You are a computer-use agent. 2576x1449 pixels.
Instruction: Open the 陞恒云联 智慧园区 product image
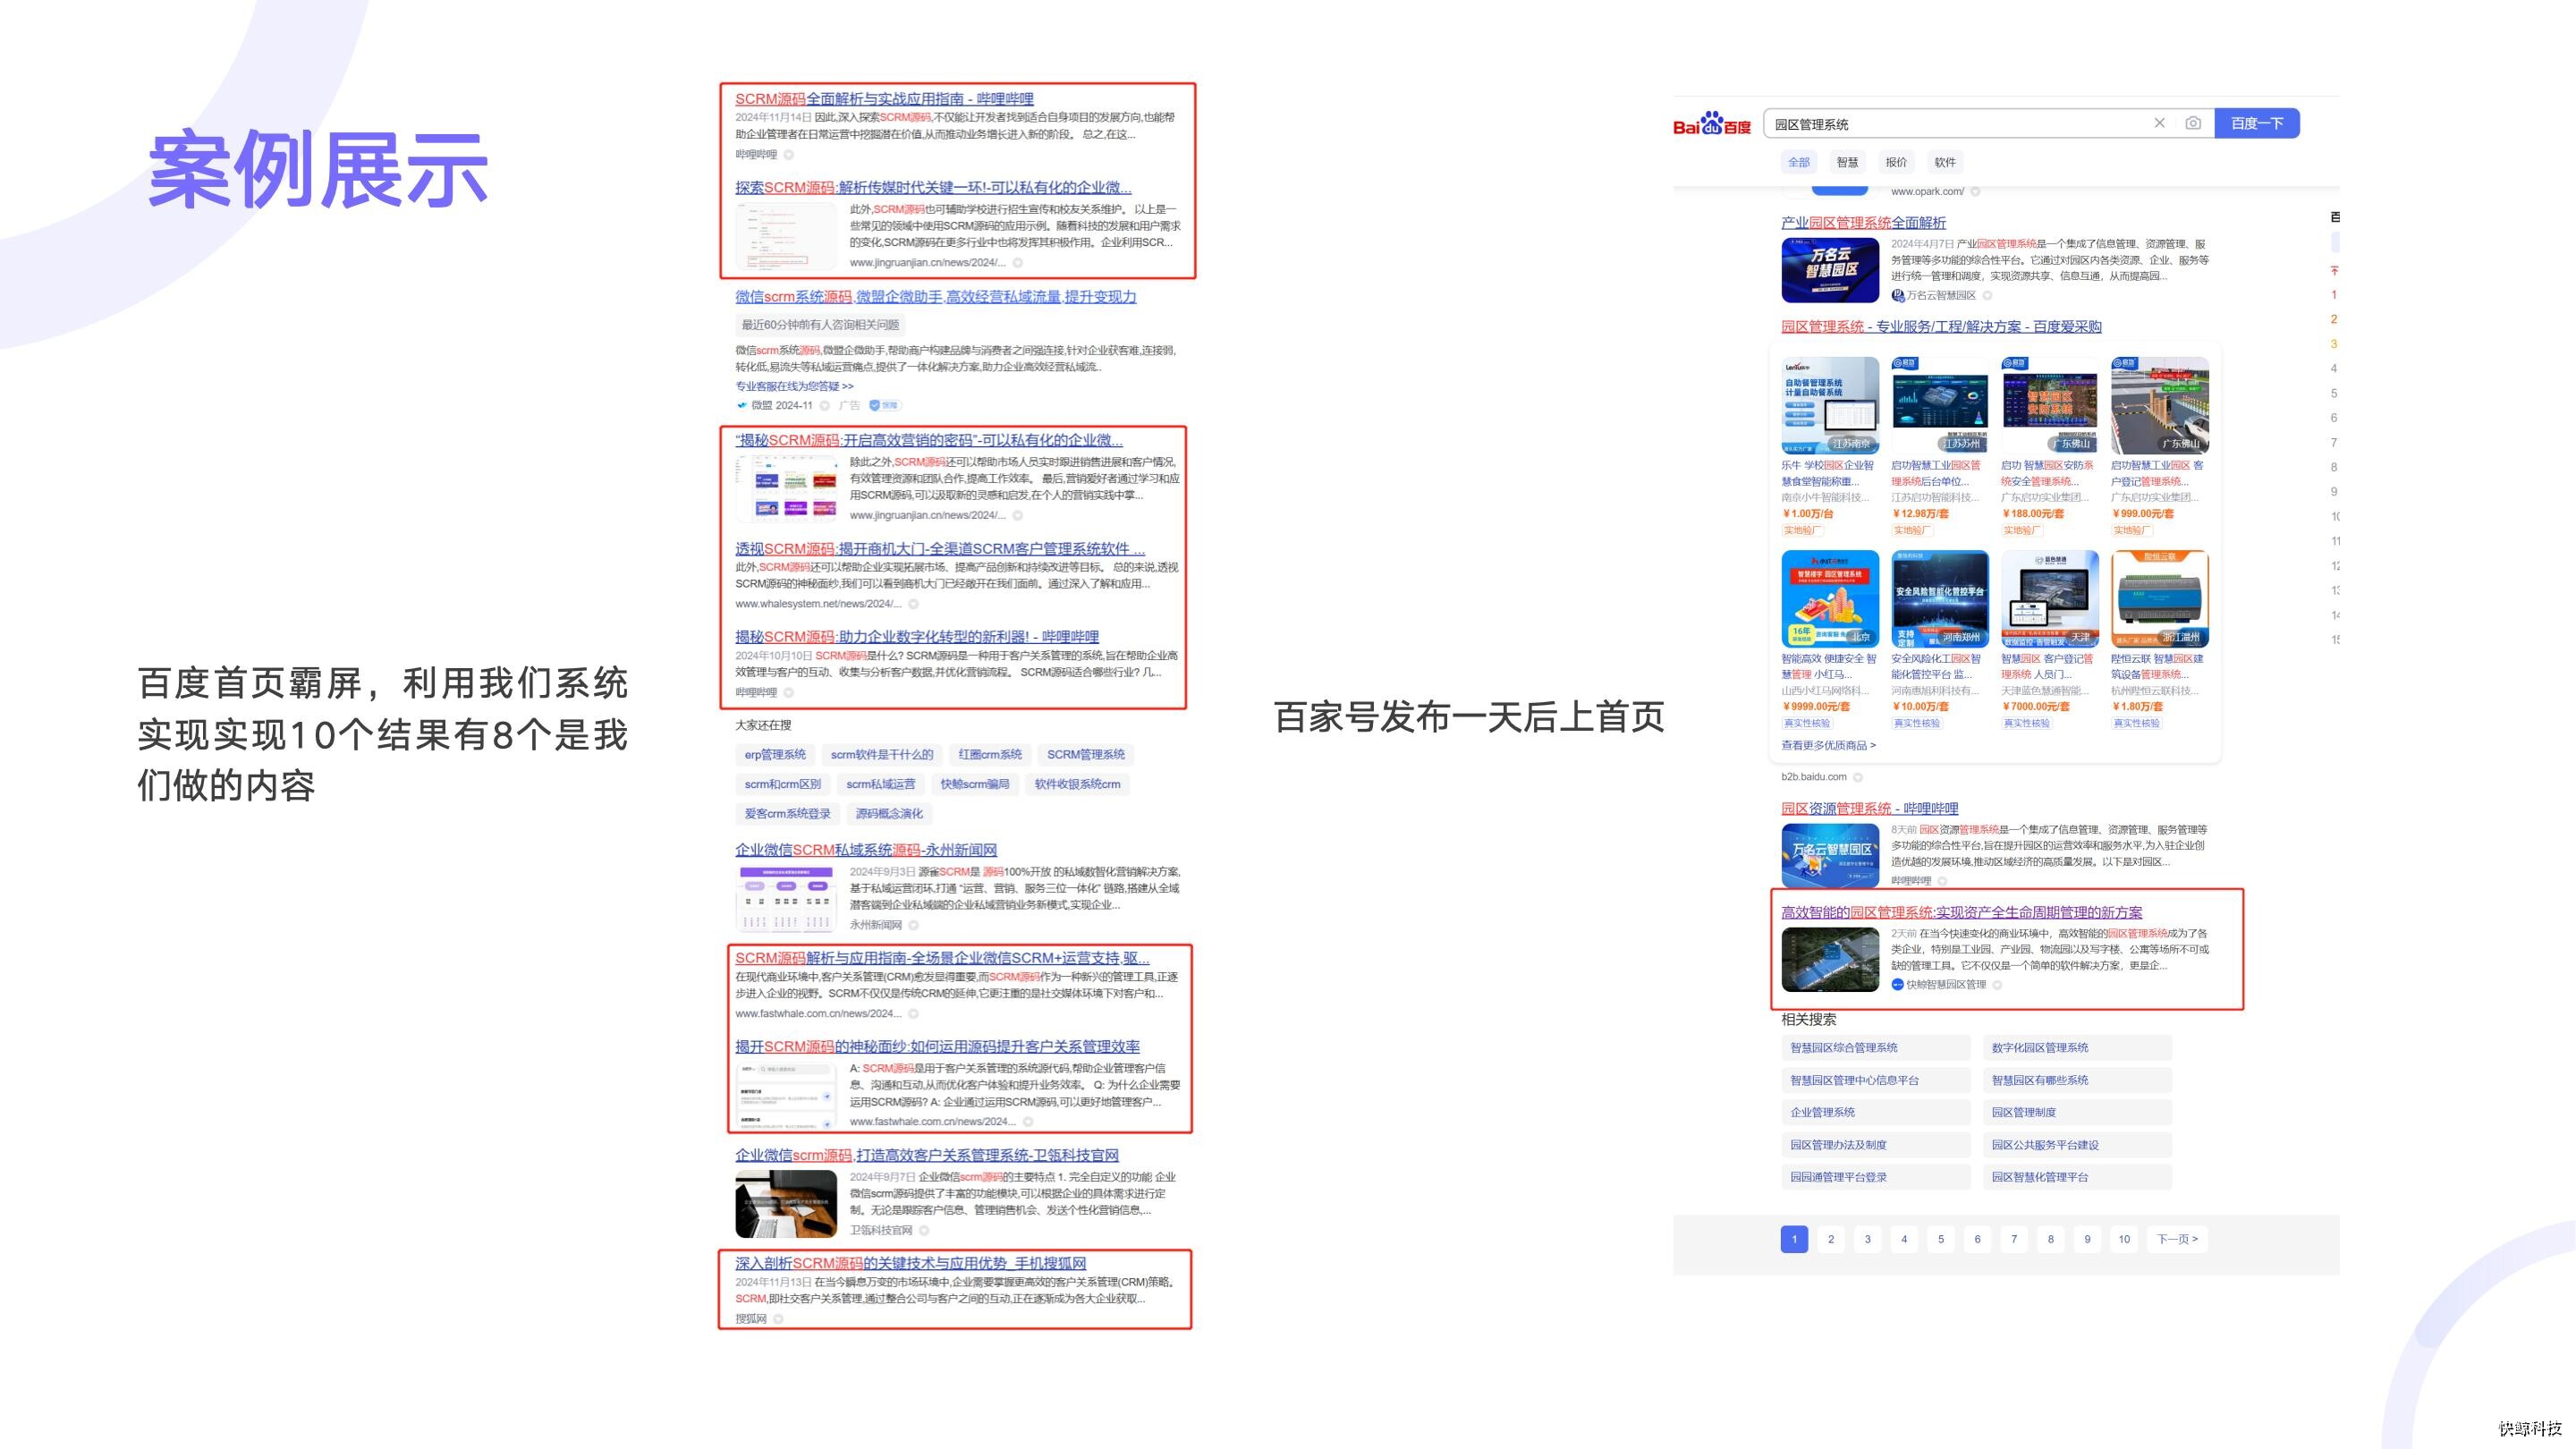click(2160, 598)
